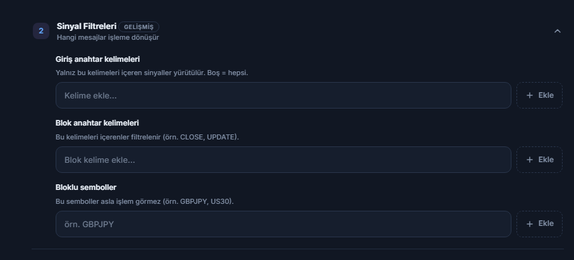The width and height of the screenshot is (574, 260).
Task: Click plus icon beside the Kelime ekle field
Action: tap(529, 95)
